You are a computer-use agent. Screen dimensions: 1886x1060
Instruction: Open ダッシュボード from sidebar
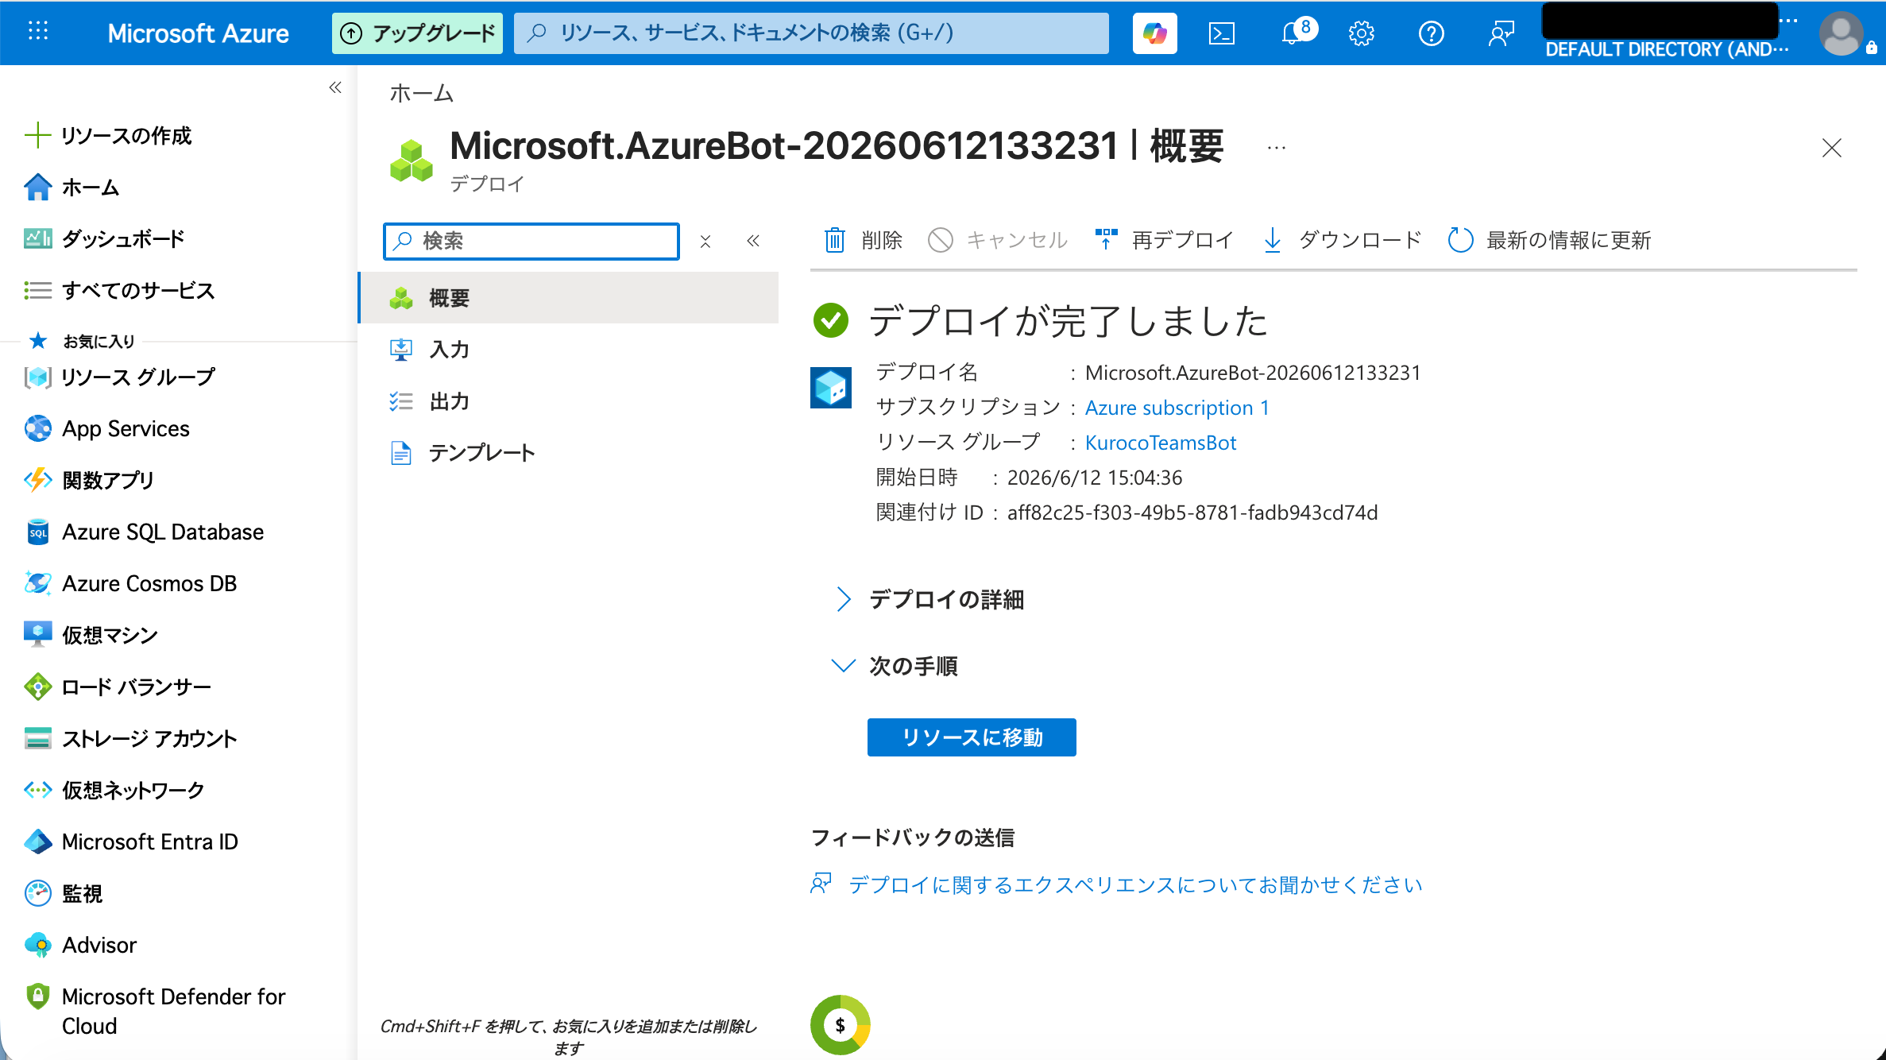tap(104, 239)
